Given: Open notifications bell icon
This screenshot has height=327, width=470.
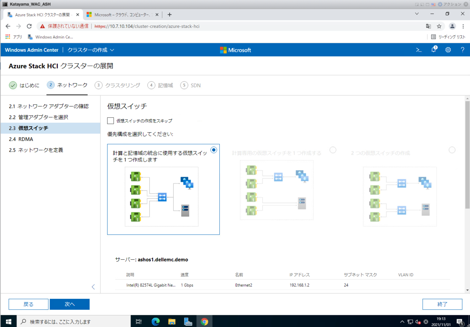Looking at the screenshot, I should pos(434,50).
